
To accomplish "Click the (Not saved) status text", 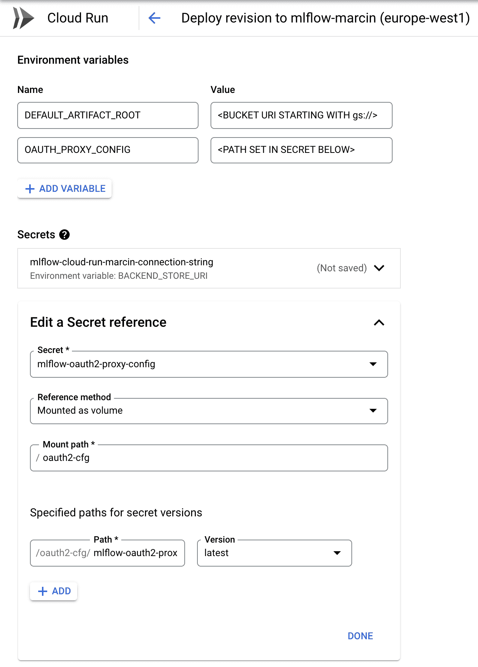I will [342, 268].
